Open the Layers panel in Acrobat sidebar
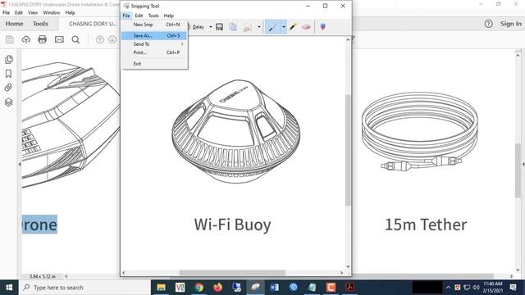The image size is (525, 295). [x=9, y=102]
